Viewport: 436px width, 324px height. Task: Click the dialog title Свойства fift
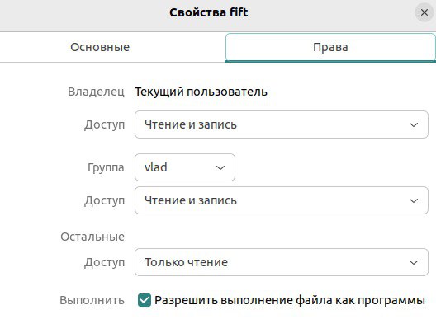[209, 12]
